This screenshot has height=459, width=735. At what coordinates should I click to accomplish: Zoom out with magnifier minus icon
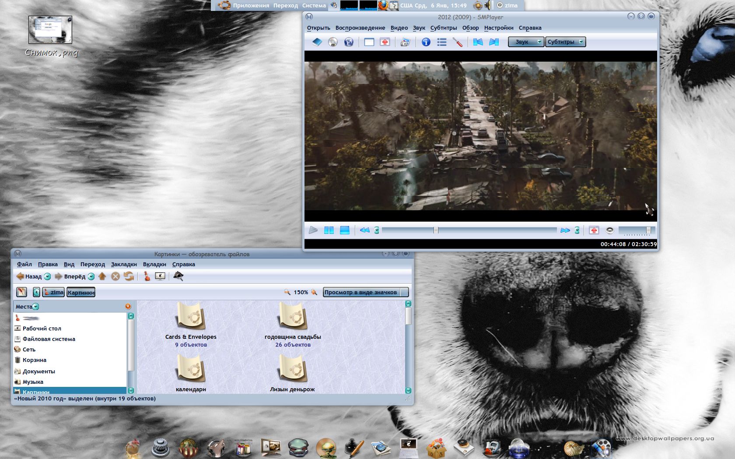point(287,292)
